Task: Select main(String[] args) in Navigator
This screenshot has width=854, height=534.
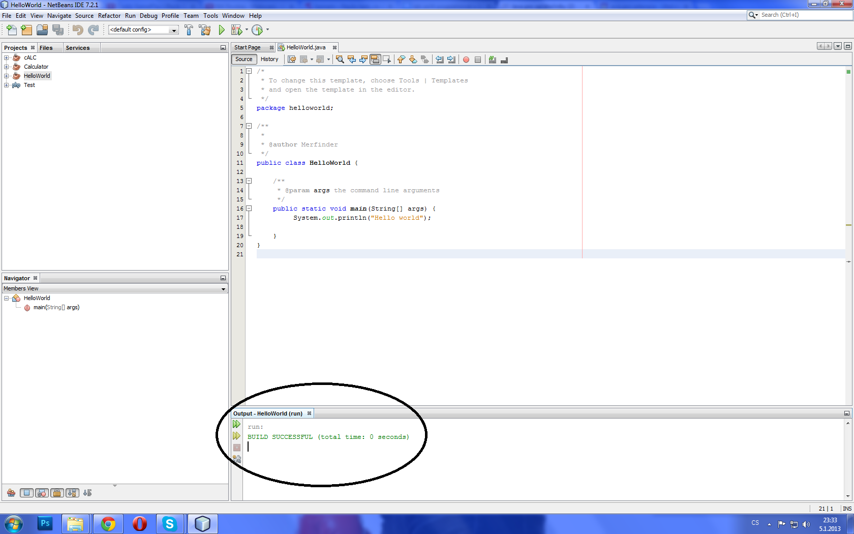Action: [56, 308]
